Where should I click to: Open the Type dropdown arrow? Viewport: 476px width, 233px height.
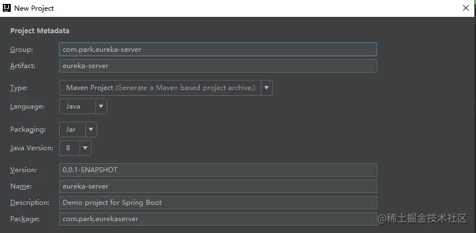267,88
